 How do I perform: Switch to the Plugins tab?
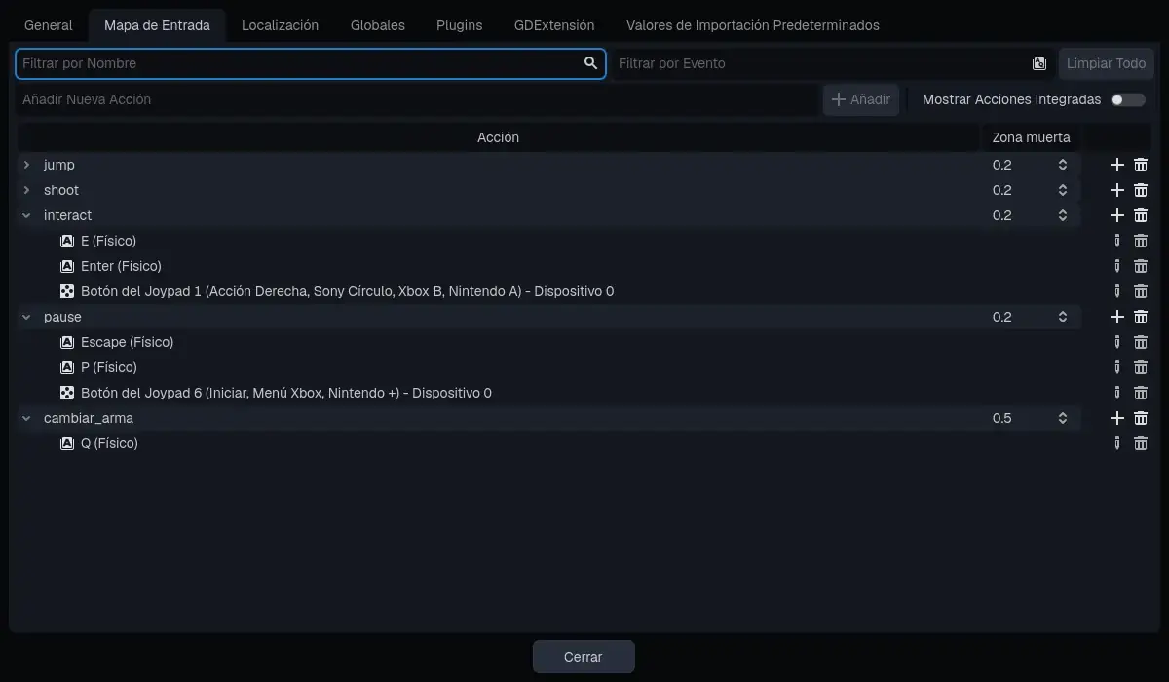coord(460,25)
